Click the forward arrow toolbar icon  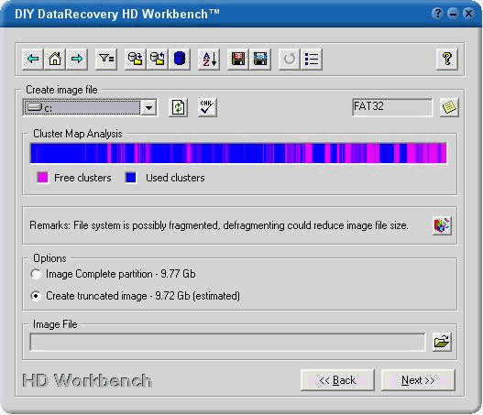pos(77,59)
